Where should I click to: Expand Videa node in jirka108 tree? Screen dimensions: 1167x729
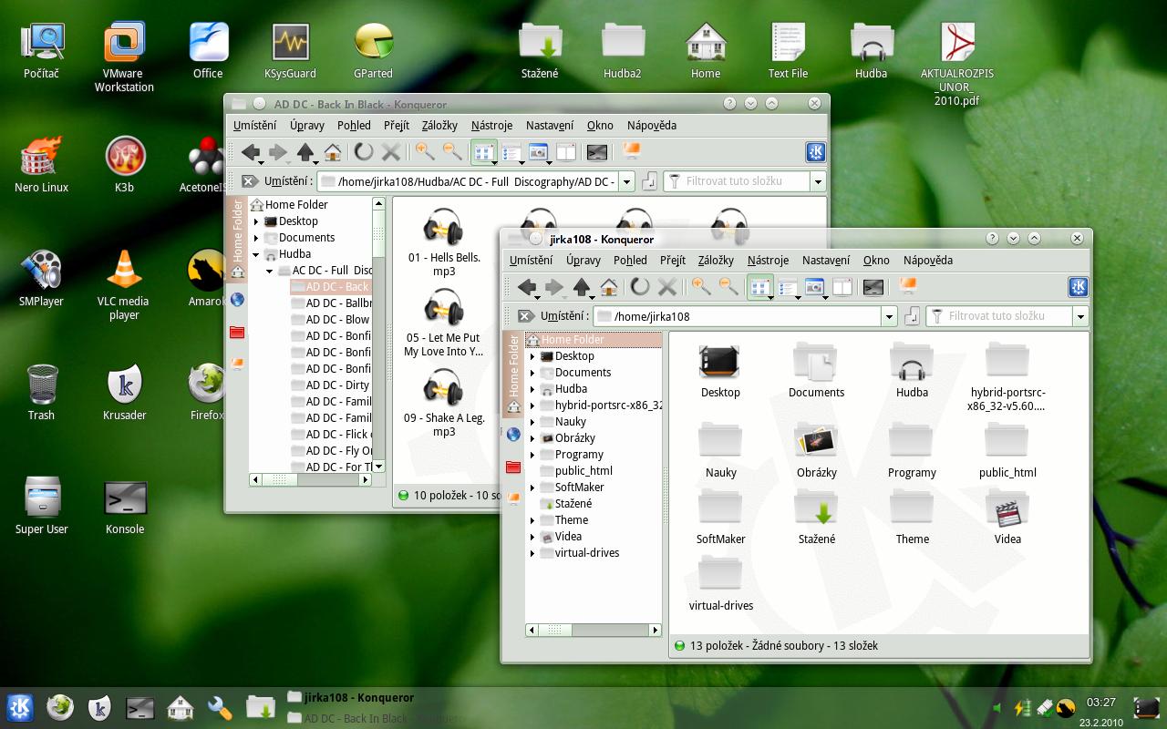pyautogui.click(x=532, y=537)
